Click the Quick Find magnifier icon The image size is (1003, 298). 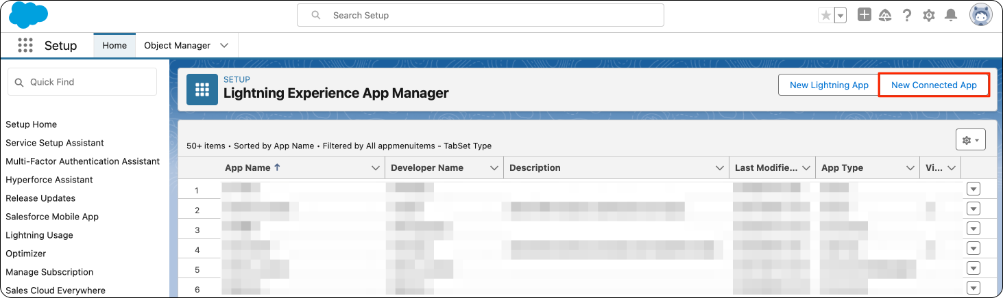coord(19,82)
